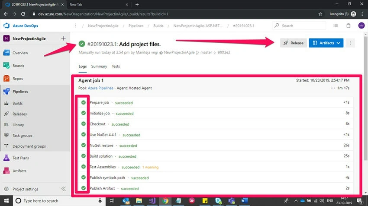Click the 9f0f2e2 commit link
This screenshot has width=368, height=206.
click(224, 52)
